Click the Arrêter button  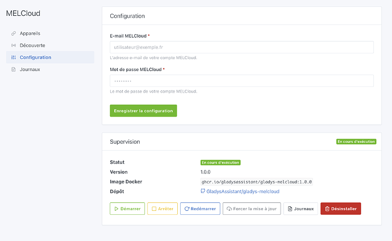click(x=162, y=209)
